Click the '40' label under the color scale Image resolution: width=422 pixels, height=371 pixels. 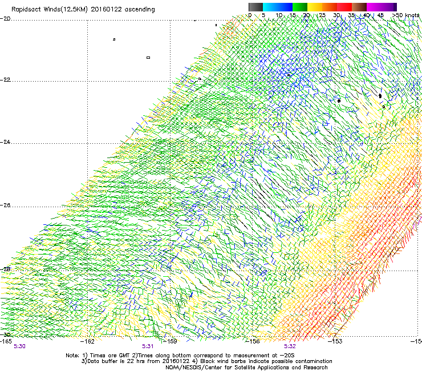coord(367,15)
